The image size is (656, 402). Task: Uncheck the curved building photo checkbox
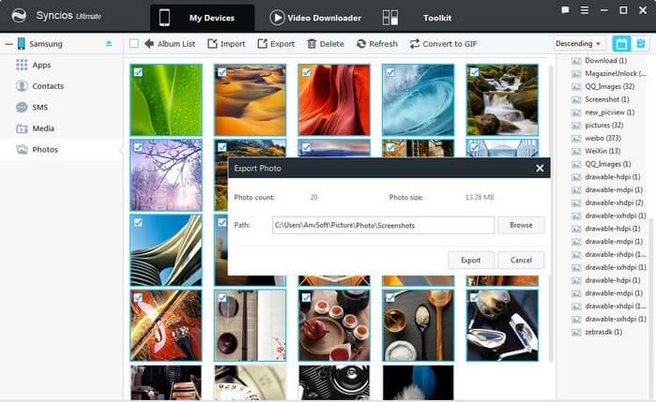138,222
